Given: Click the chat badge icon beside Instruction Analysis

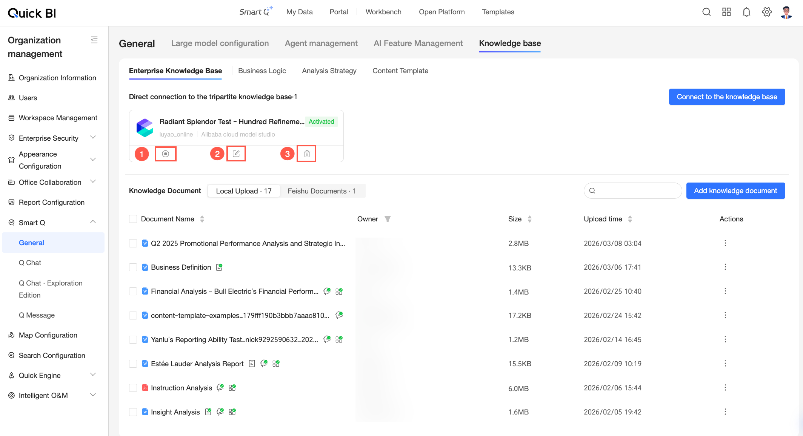Looking at the screenshot, I should pyautogui.click(x=220, y=388).
